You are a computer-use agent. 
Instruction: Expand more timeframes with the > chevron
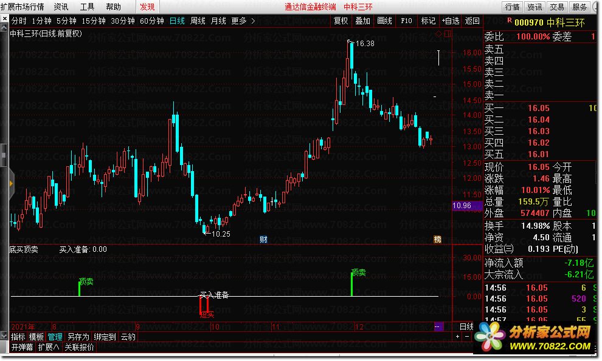pos(253,21)
